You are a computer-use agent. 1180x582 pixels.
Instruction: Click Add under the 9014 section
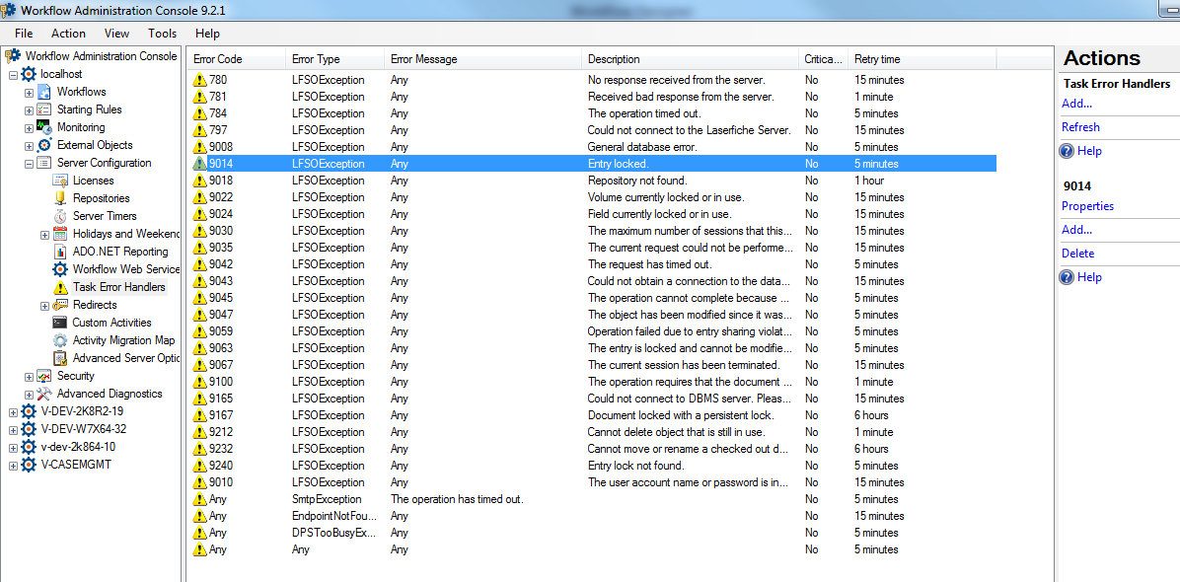pyautogui.click(x=1077, y=229)
